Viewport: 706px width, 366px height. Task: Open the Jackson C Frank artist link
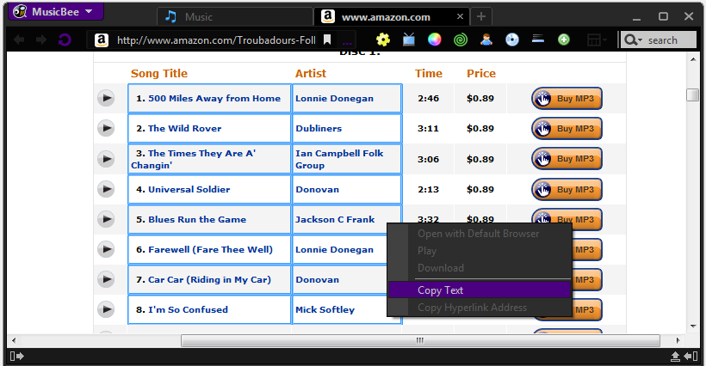(x=335, y=220)
